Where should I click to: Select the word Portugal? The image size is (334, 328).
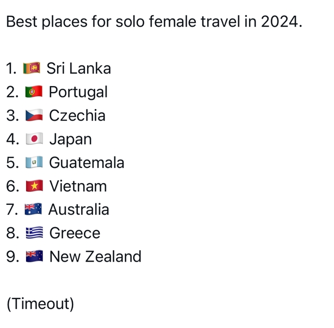78,92
